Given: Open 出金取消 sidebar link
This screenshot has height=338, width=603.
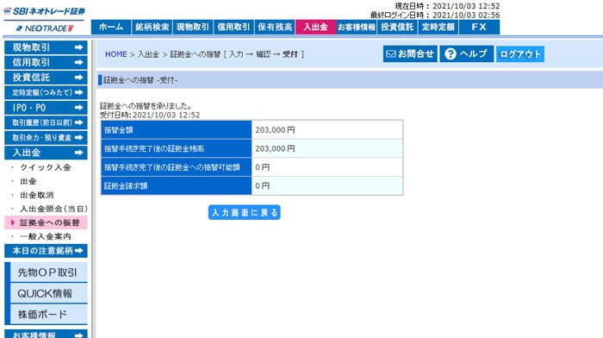Looking at the screenshot, I should coord(36,195).
